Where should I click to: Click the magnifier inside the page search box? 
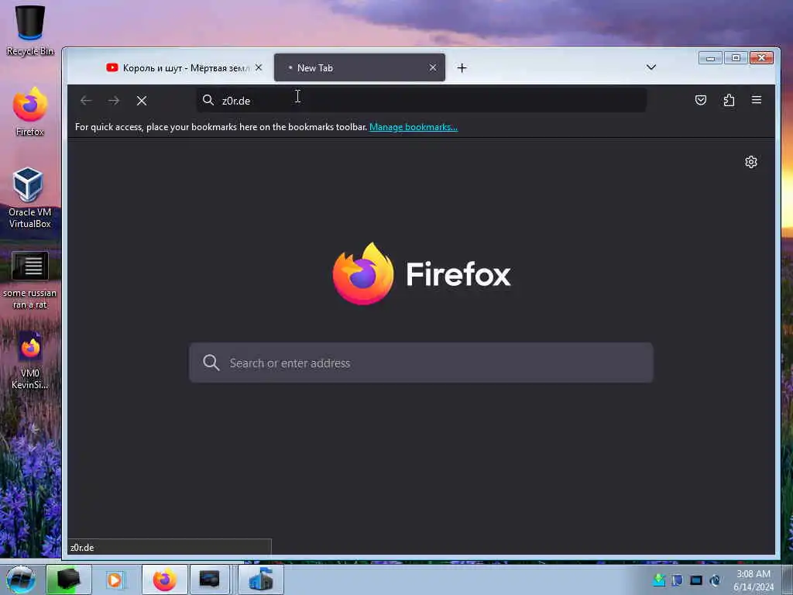[x=211, y=363]
